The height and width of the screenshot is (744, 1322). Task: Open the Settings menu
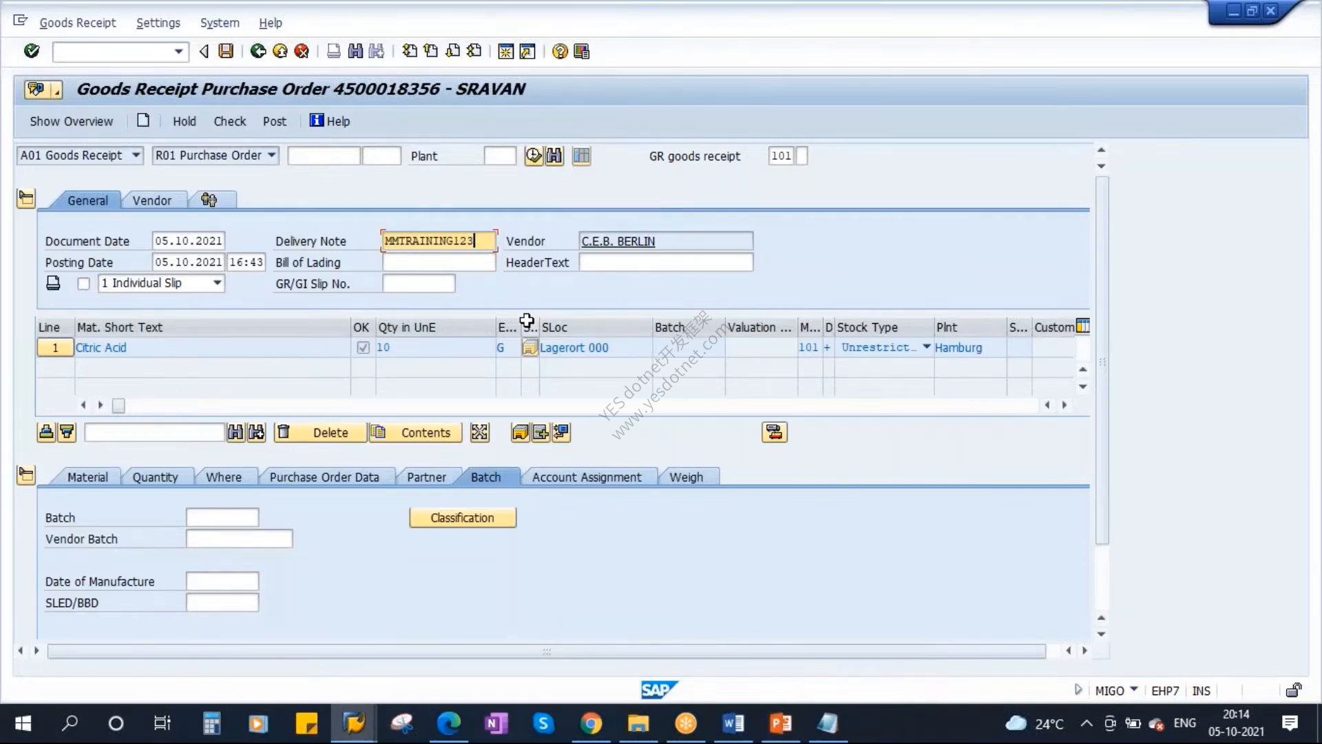(158, 23)
